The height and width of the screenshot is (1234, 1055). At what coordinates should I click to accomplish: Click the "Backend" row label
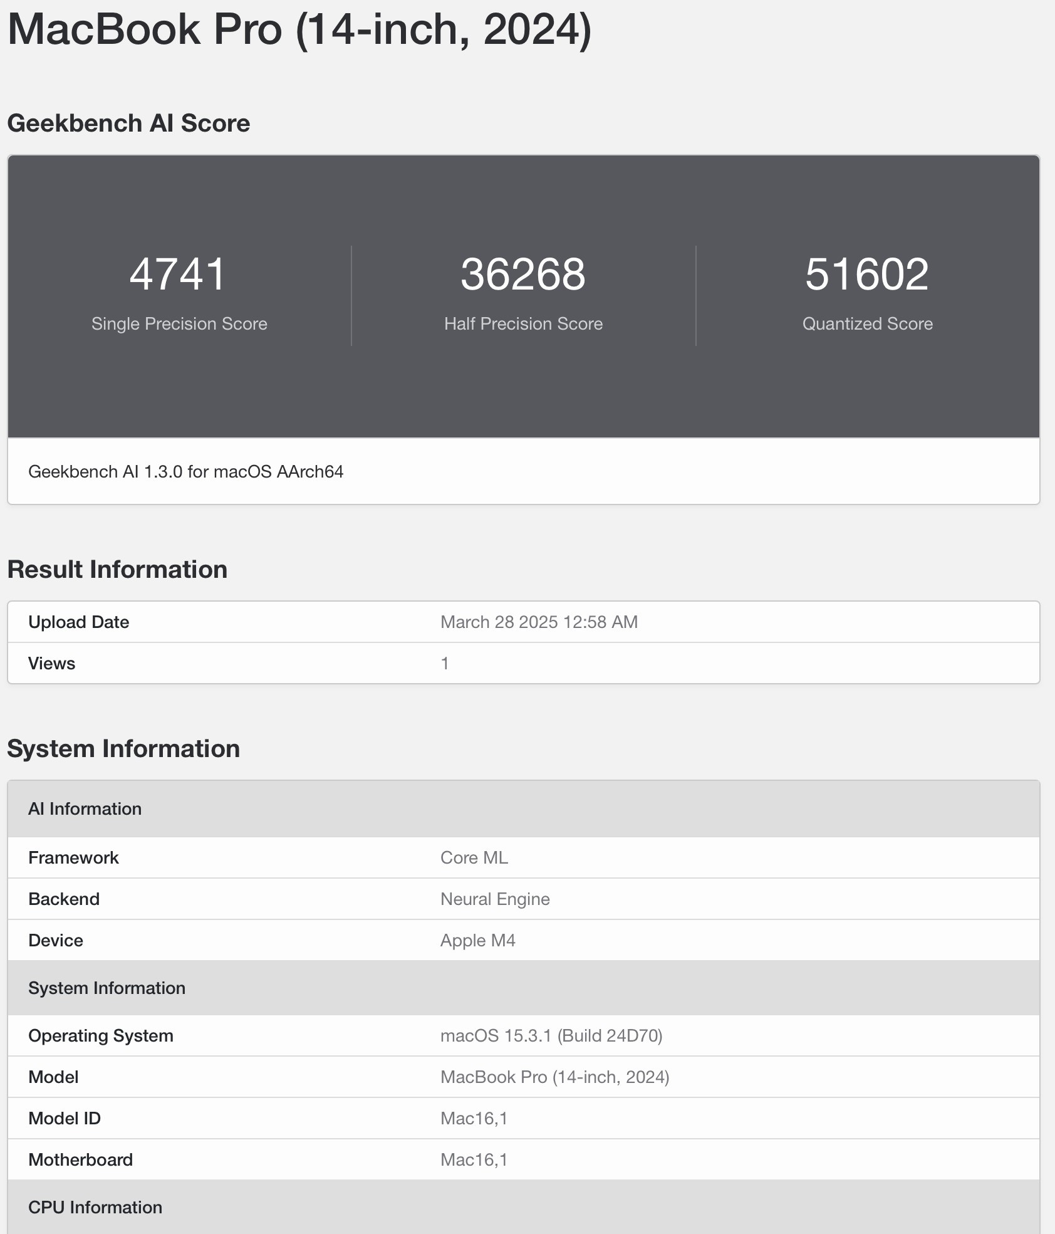pos(64,899)
